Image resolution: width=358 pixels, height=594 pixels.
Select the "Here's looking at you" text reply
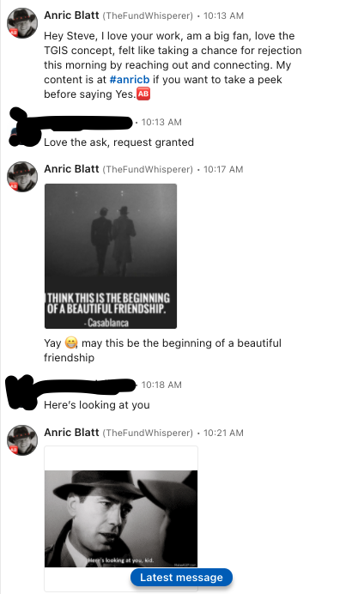point(97,405)
